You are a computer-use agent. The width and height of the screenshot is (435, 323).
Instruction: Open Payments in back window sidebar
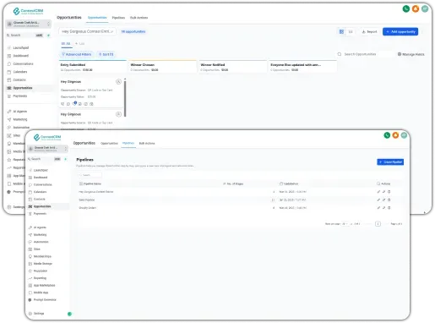click(18, 96)
